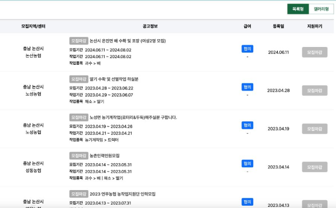The image size is (336, 208).
Task: Click registration date 2023.04.13
Action: tap(278, 205)
